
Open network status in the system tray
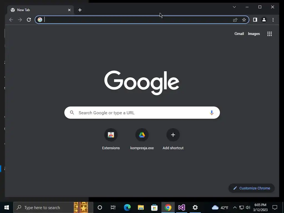[242, 207]
